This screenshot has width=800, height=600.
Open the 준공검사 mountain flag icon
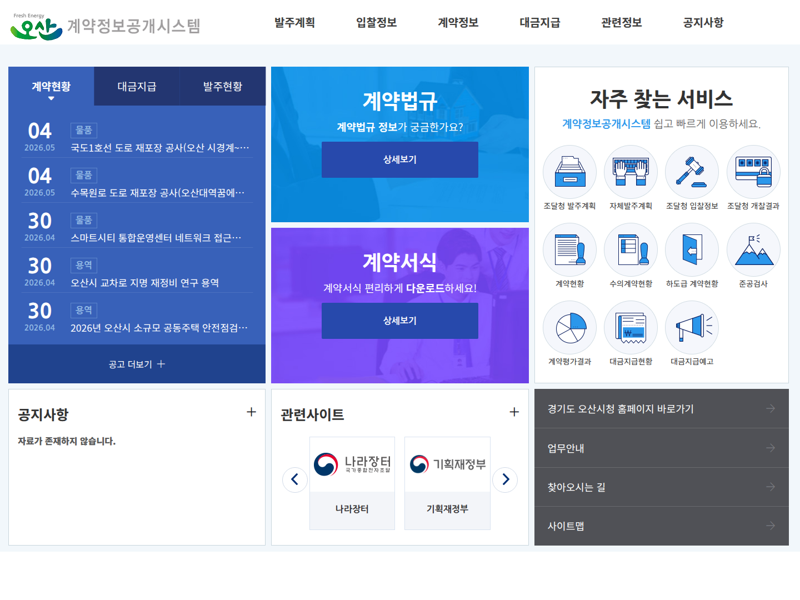point(753,250)
